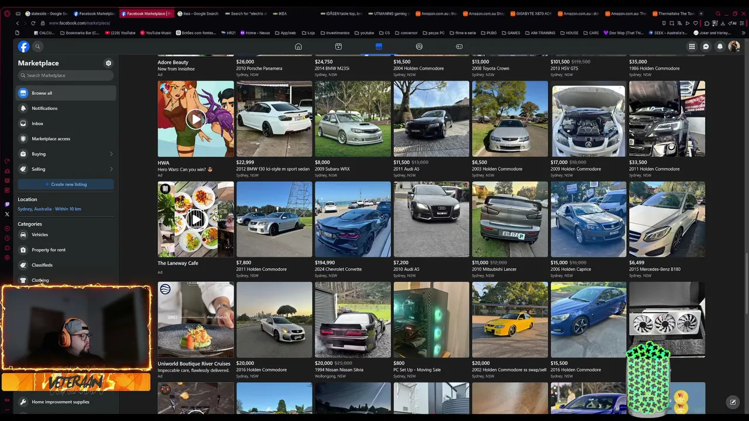Select Browse all in Marketplace sidebar

tap(66, 93)
